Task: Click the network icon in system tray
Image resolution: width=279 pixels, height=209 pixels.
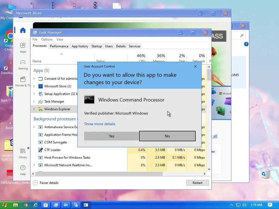Action: (238, 205)
